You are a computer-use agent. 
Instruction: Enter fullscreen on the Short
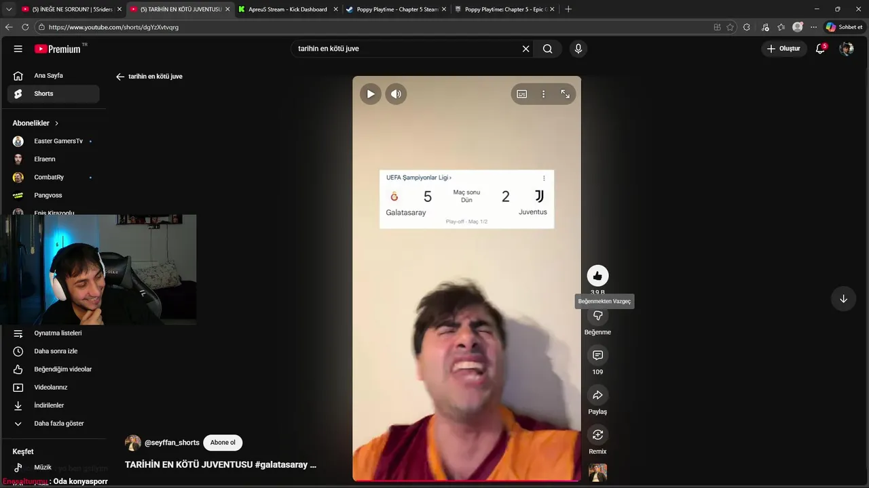[565, 94]
